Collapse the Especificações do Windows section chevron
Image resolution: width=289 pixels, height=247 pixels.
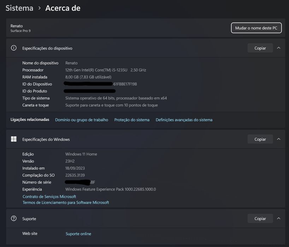[279, 139]
